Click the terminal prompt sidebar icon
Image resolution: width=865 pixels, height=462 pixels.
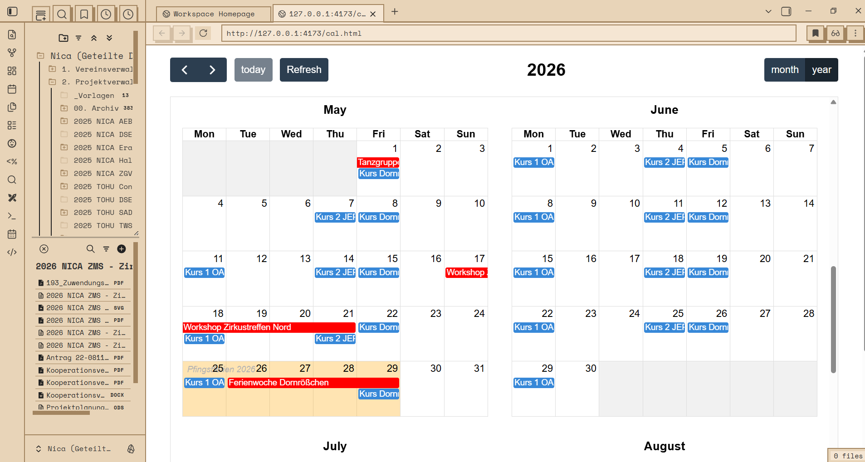click(12, 216)
